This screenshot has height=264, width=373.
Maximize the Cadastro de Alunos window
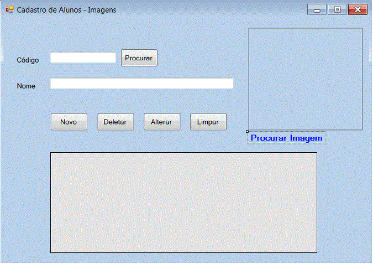337,10
